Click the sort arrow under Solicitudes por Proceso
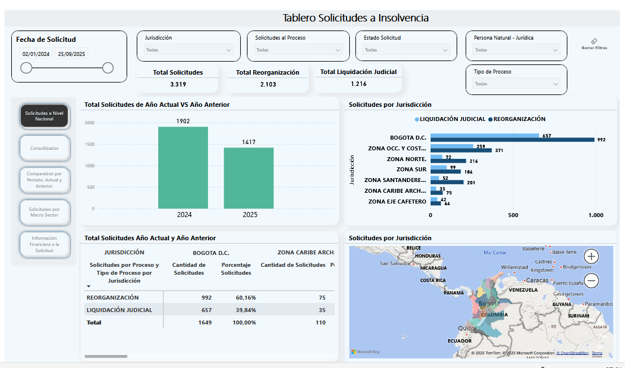 89,287
